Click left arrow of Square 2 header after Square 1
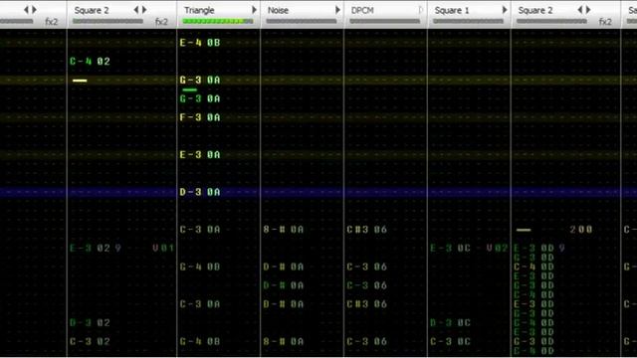Image resolution: width=637 pixels, height=358 pixels. click(579, 10)
